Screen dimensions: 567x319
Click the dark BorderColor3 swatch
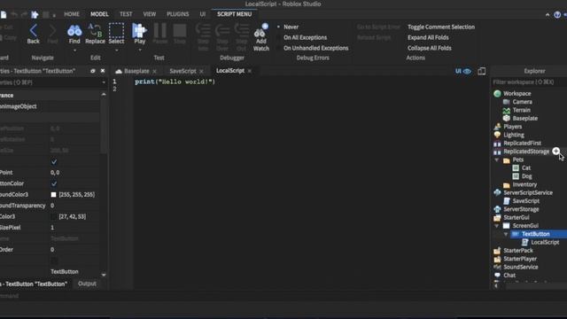[x=53, y=216]
